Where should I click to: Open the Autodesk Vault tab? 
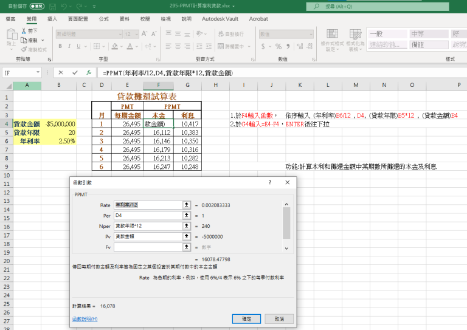point(220,19)
